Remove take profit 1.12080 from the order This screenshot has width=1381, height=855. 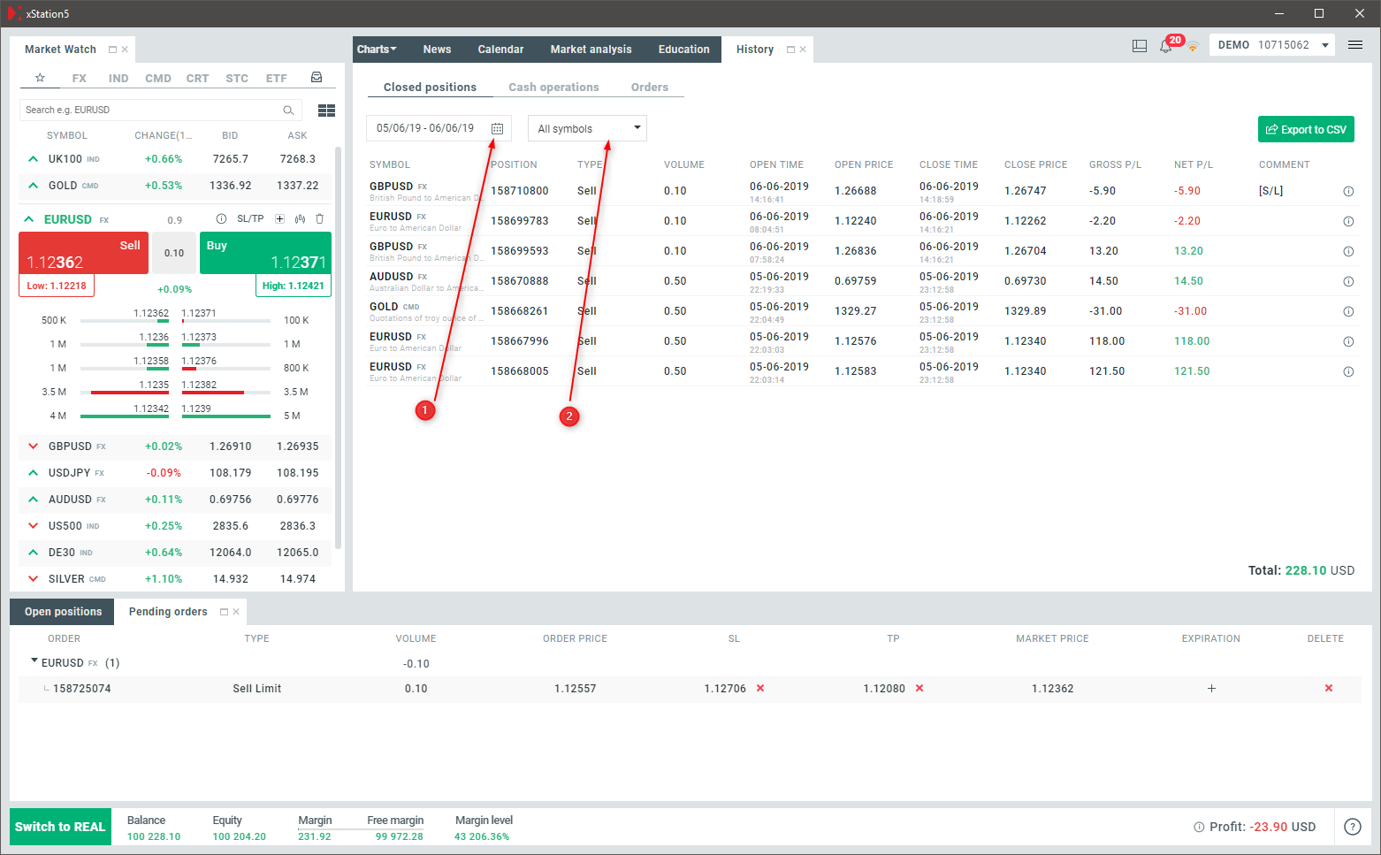coord(919,688)
